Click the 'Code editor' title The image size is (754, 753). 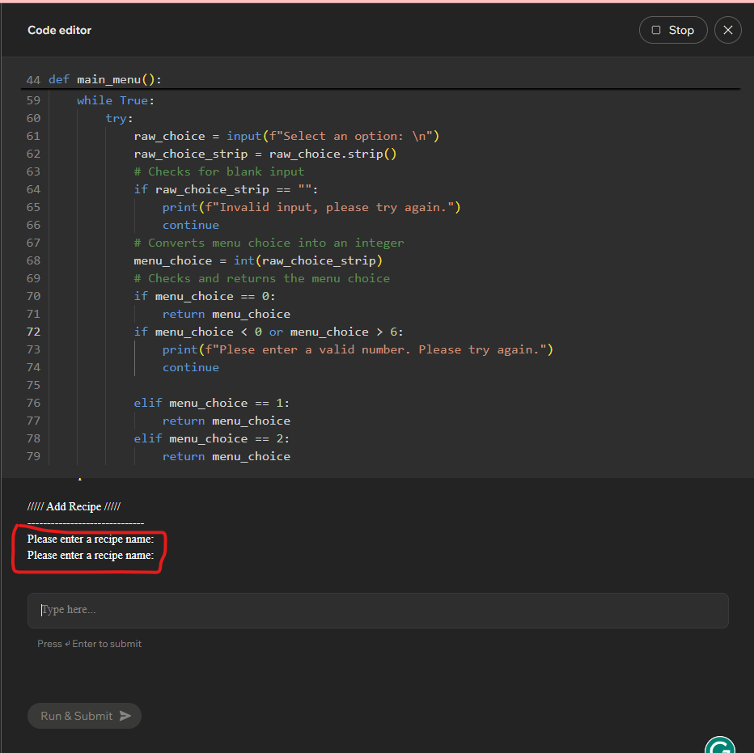pos(59,30)
